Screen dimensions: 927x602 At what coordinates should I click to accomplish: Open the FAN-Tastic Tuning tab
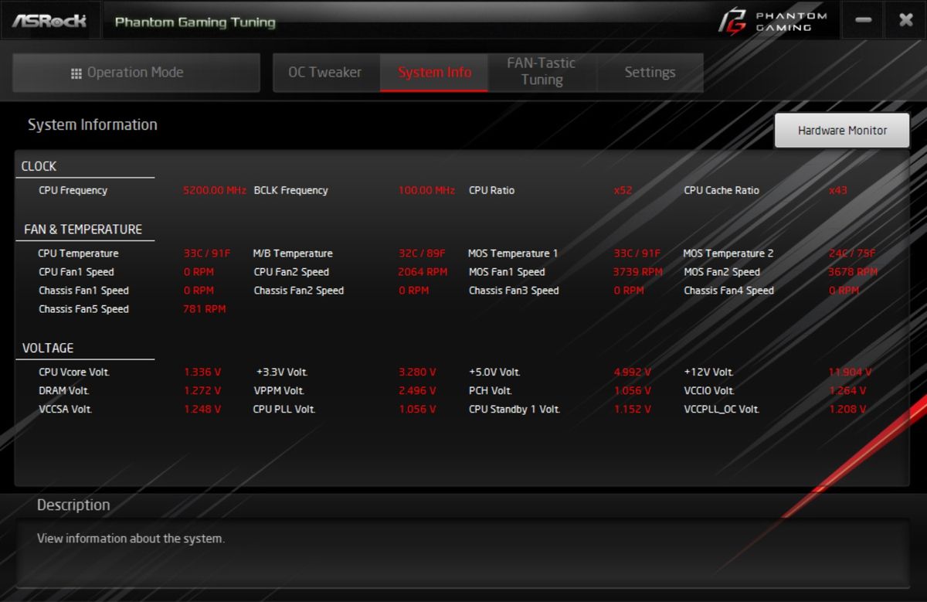[x=542, y=72]
